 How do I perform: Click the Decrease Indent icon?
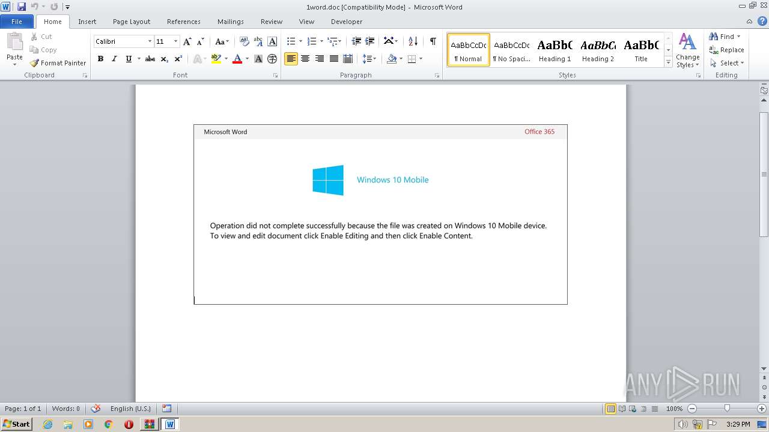pyautogui.click(x=356, y=41)
